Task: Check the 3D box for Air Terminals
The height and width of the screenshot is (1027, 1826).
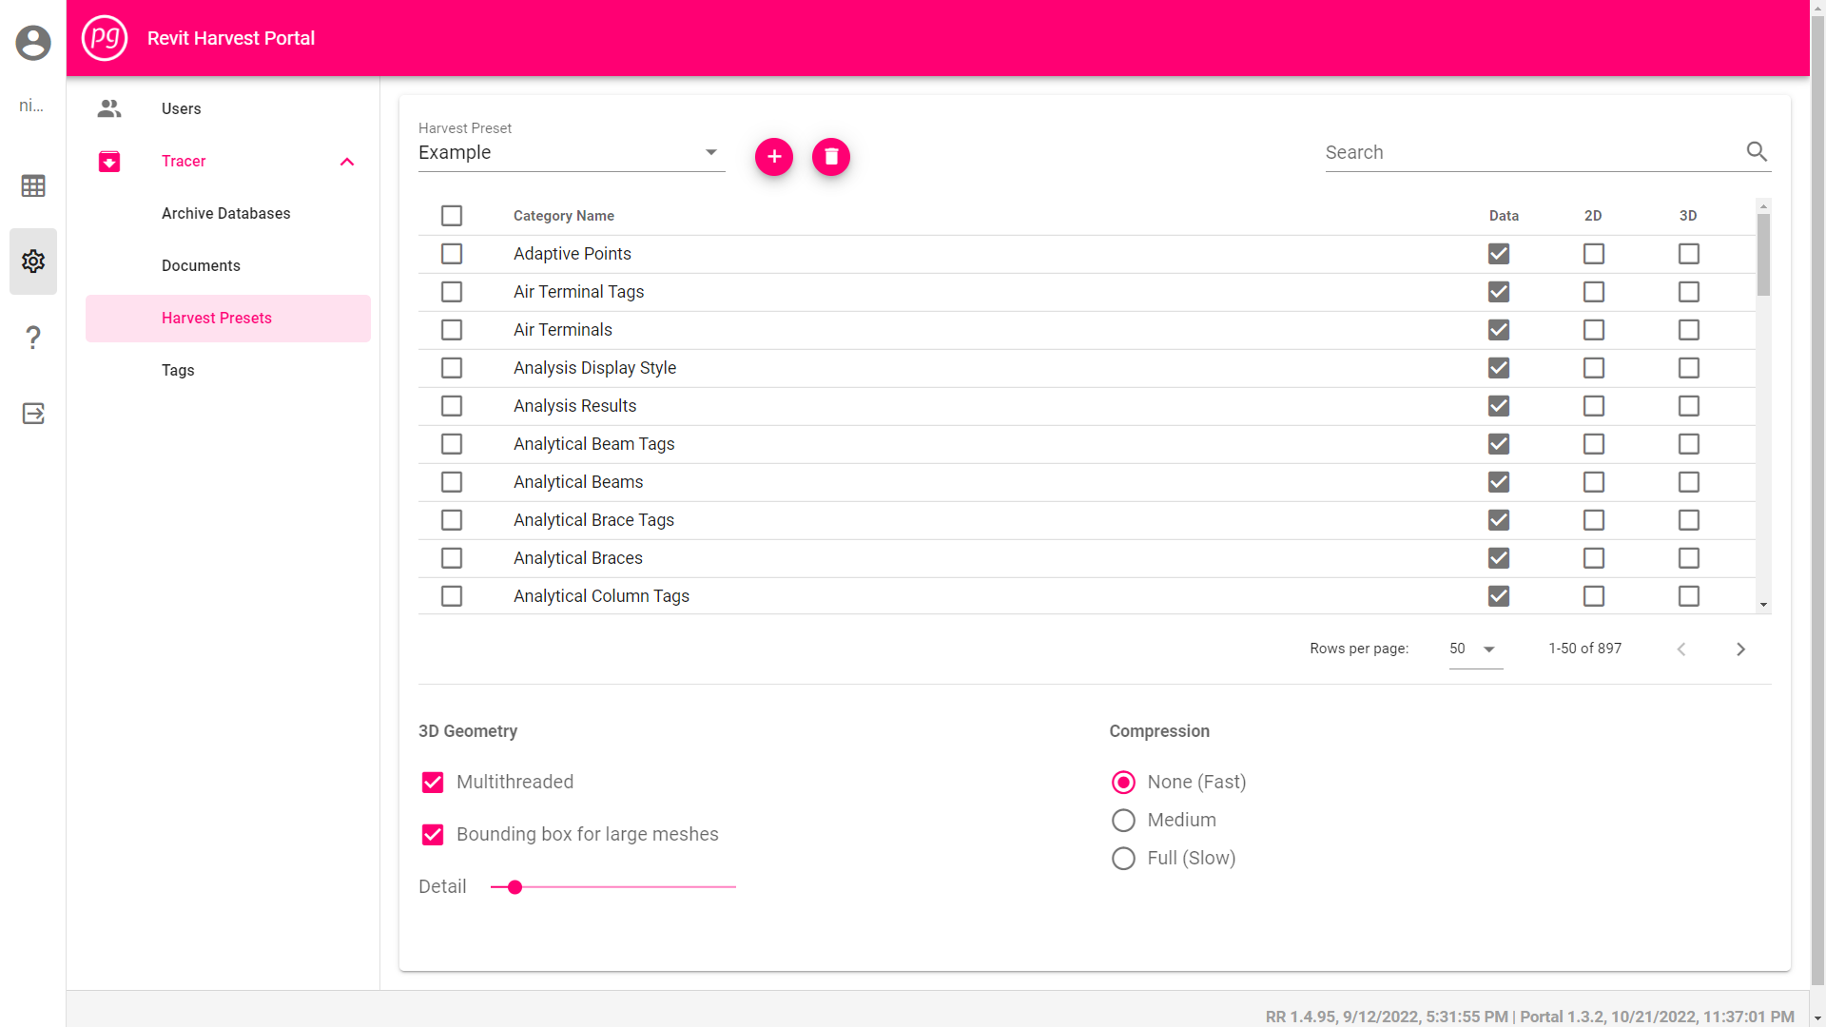Action: [x=1688, y=330]
